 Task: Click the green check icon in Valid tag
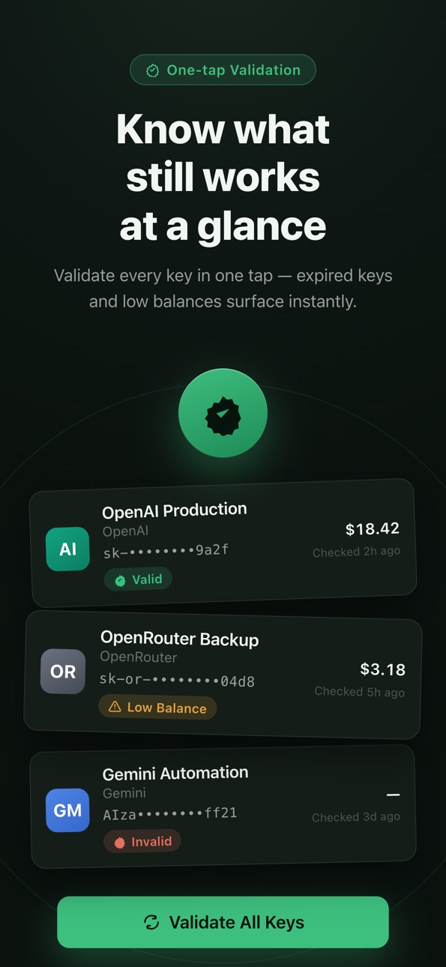tap(120, 579)
